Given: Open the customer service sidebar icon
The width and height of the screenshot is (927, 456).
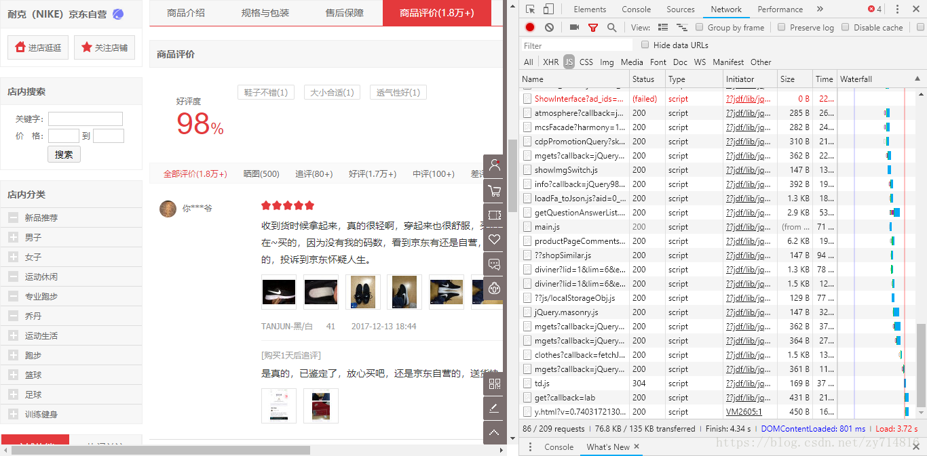Looking at the screenshot, I should tap(495, 289).
